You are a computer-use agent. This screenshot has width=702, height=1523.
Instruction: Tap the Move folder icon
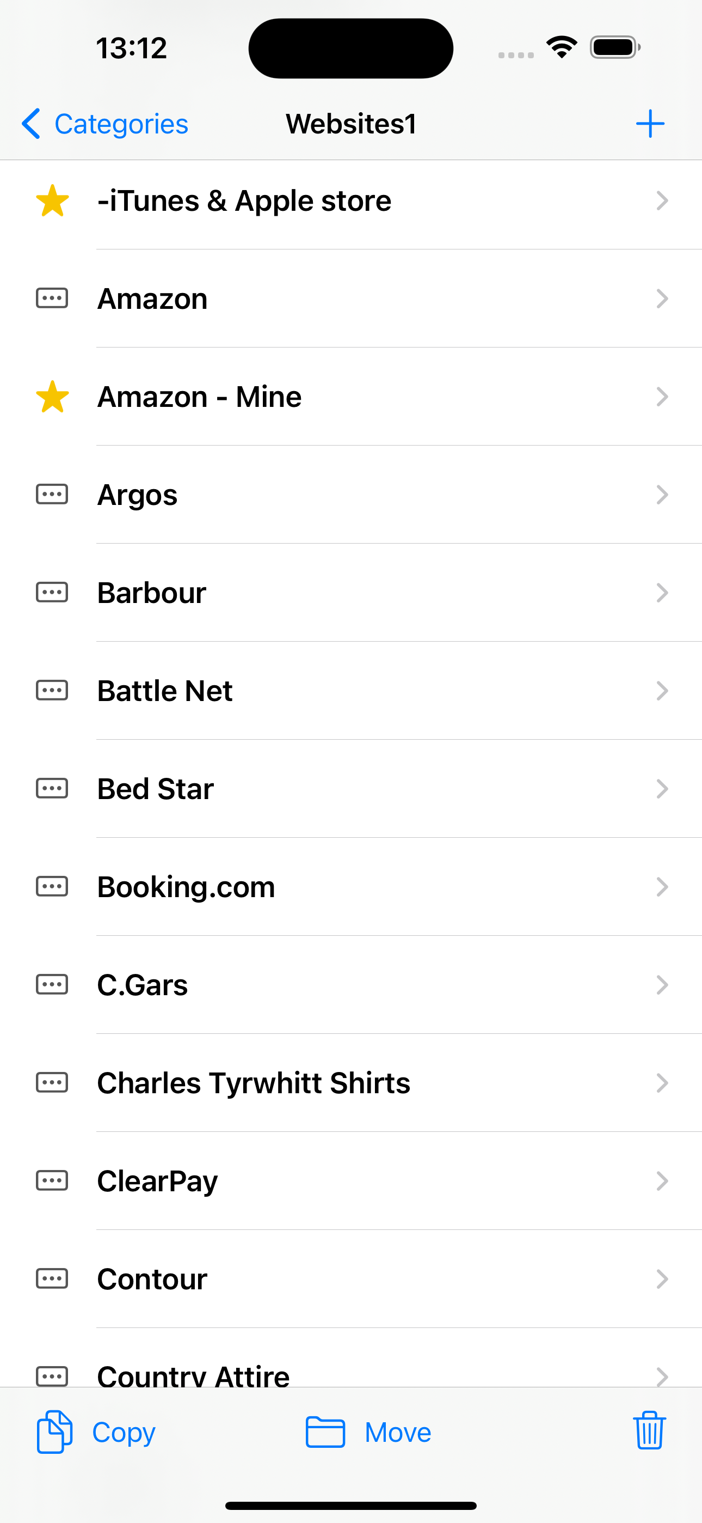325,1432
